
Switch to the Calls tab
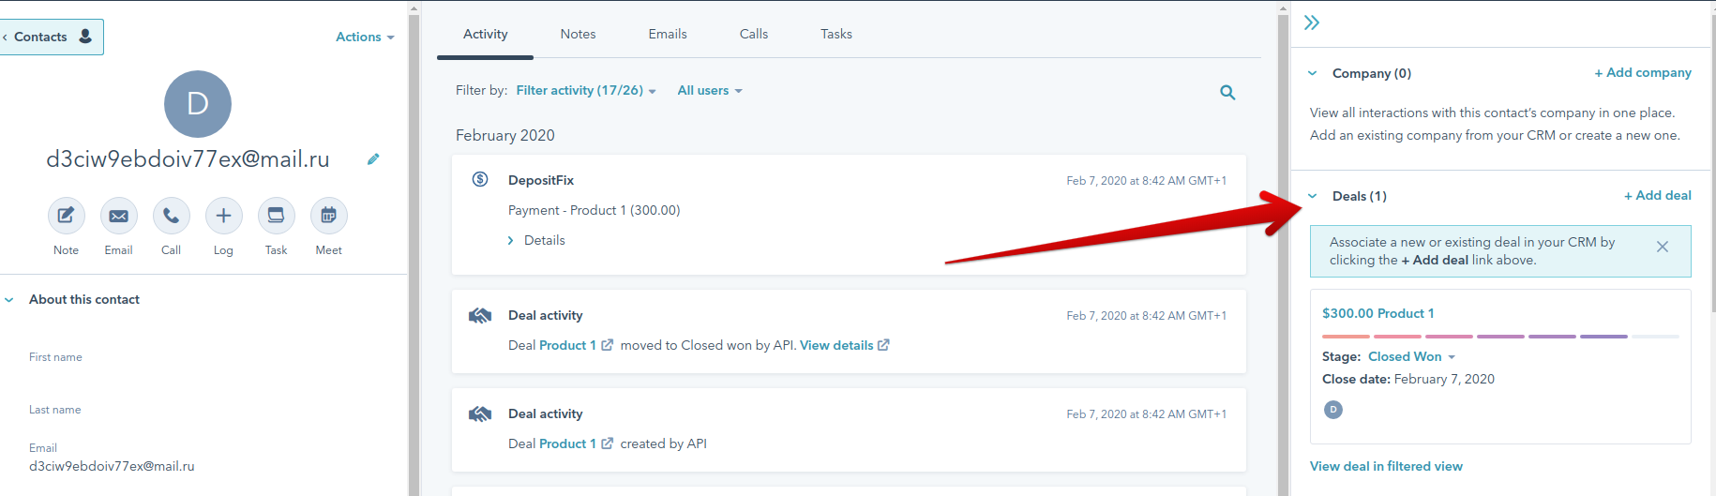[x=754, y=34]
